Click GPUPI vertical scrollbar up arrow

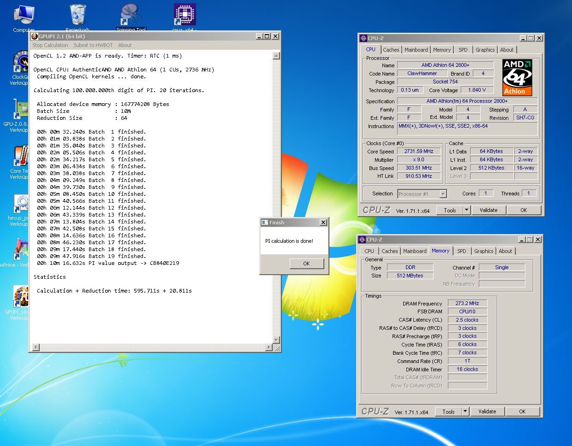tap(276, 56)
